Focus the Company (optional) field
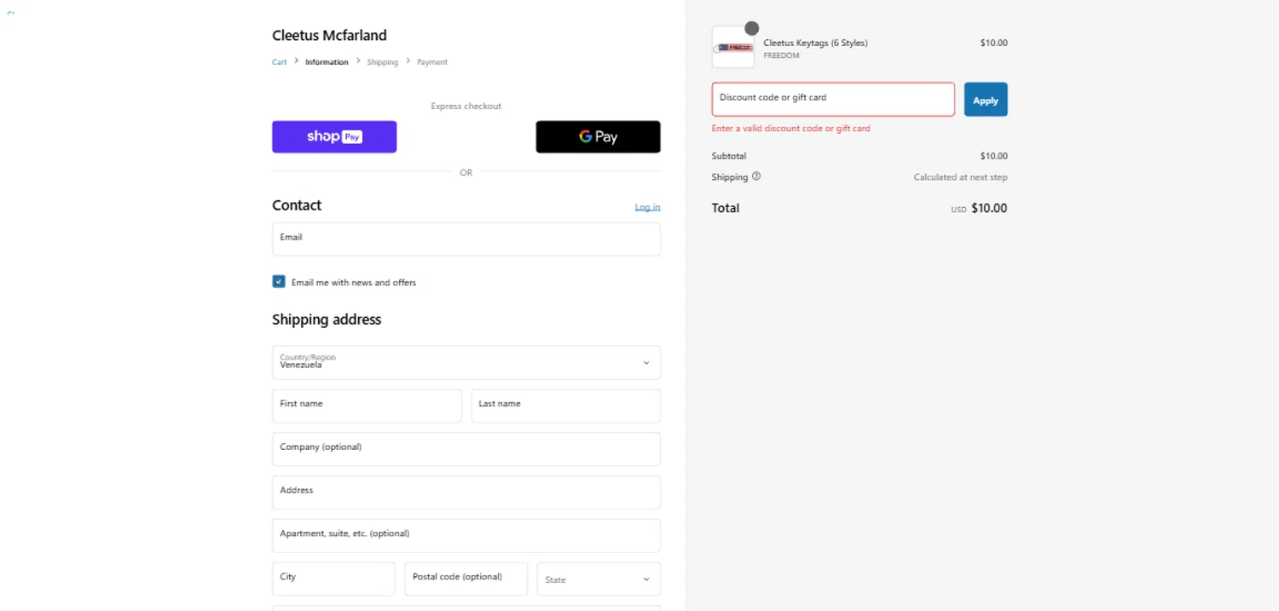Viewport: 1279px width, 611px height. [466, 449]
